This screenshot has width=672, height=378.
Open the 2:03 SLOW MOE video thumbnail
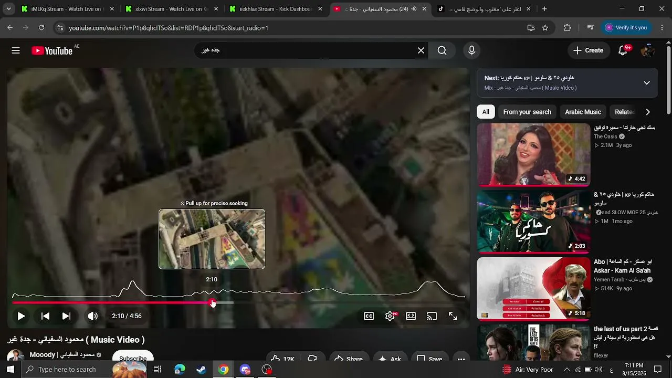point(533,222)
